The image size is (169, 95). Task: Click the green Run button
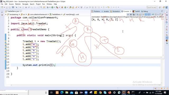[x=52, y=7]
